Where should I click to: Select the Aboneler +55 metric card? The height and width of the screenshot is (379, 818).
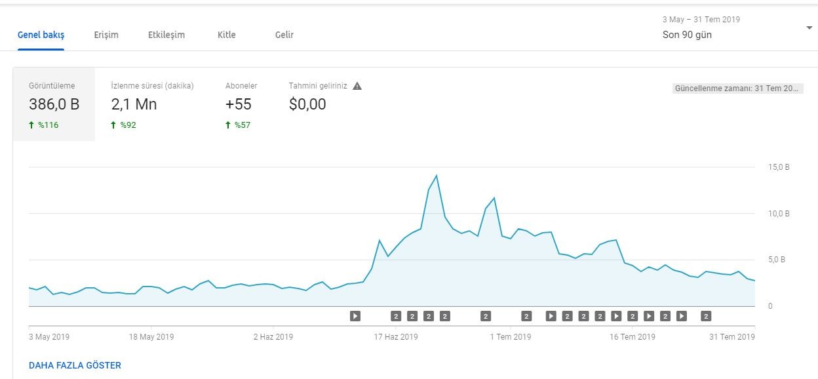(241, 104)
